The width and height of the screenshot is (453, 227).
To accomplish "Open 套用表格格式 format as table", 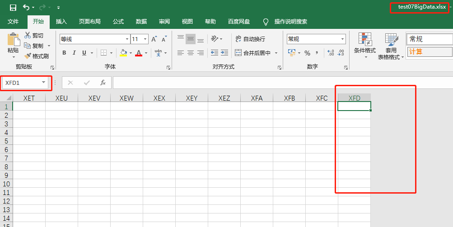I will click(x=391, y=46).
